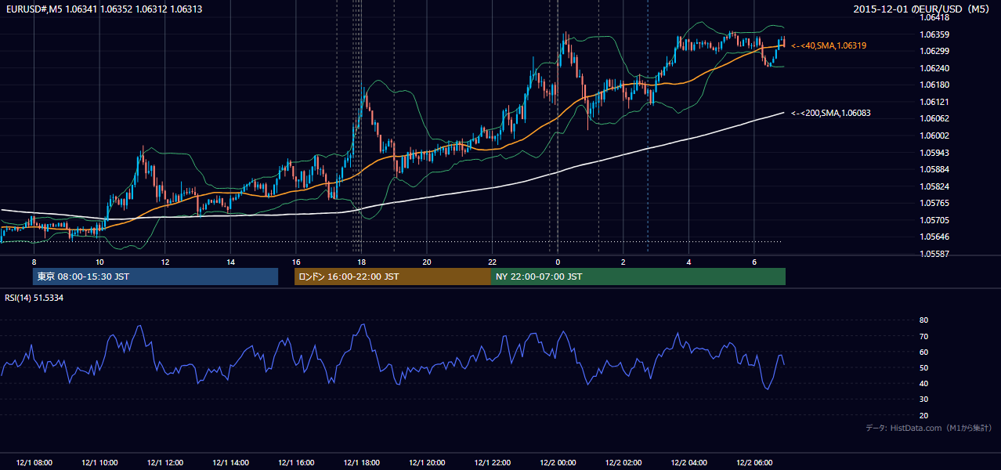The height and width of the screenshot is (470, 1001).
Task: Click RSI scale value 50
Action: (923, 367)
